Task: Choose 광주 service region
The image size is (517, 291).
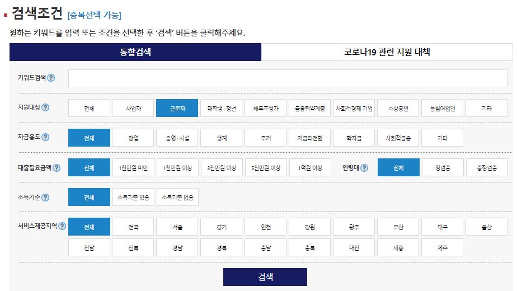Action: 354,227
